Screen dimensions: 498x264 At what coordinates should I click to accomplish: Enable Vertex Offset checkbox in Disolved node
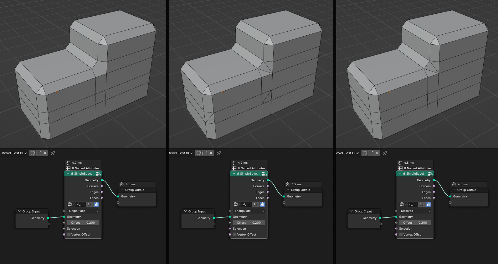401,235
